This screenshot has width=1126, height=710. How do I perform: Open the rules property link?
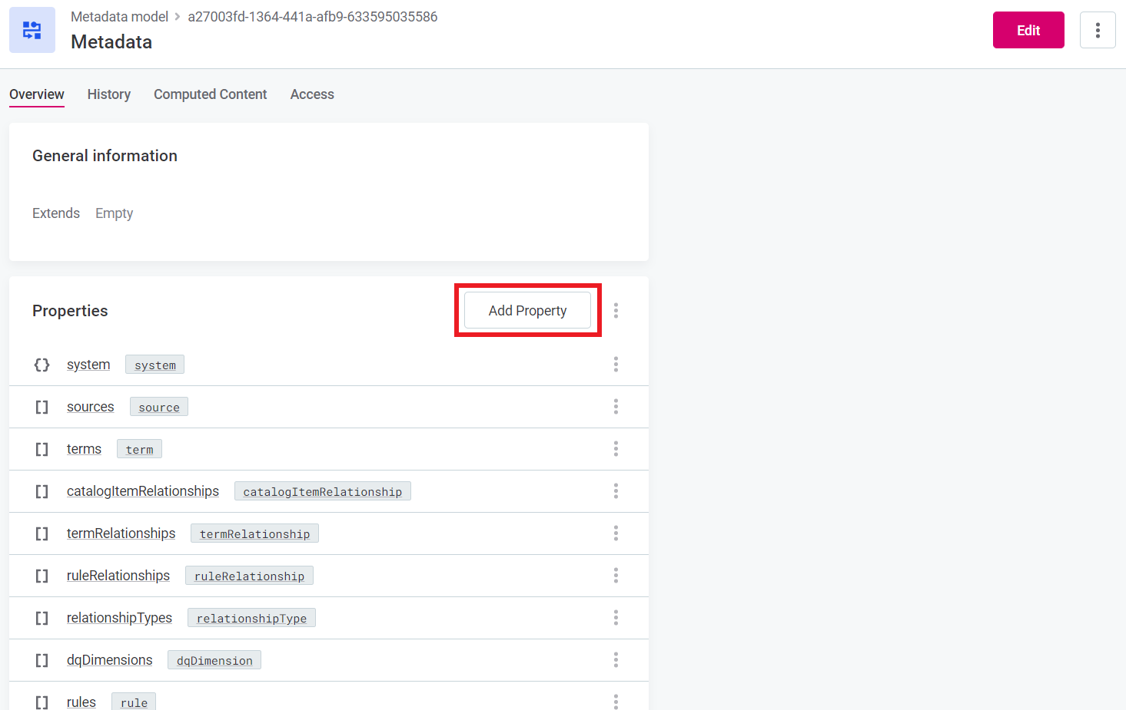tap(81, 702)
